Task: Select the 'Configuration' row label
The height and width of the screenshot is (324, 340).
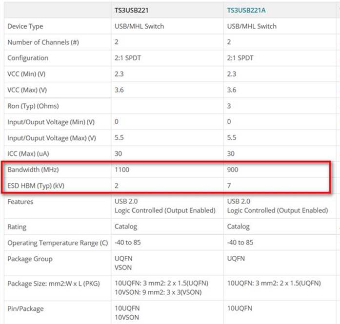Action: [28, 58]
